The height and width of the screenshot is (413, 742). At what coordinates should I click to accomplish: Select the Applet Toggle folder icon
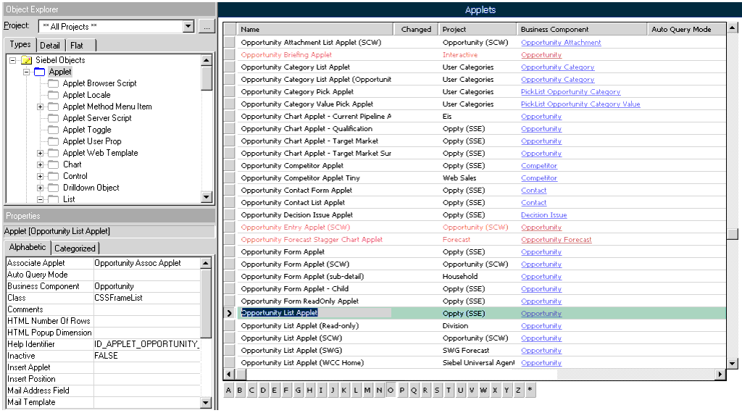(x=54, y=130)
